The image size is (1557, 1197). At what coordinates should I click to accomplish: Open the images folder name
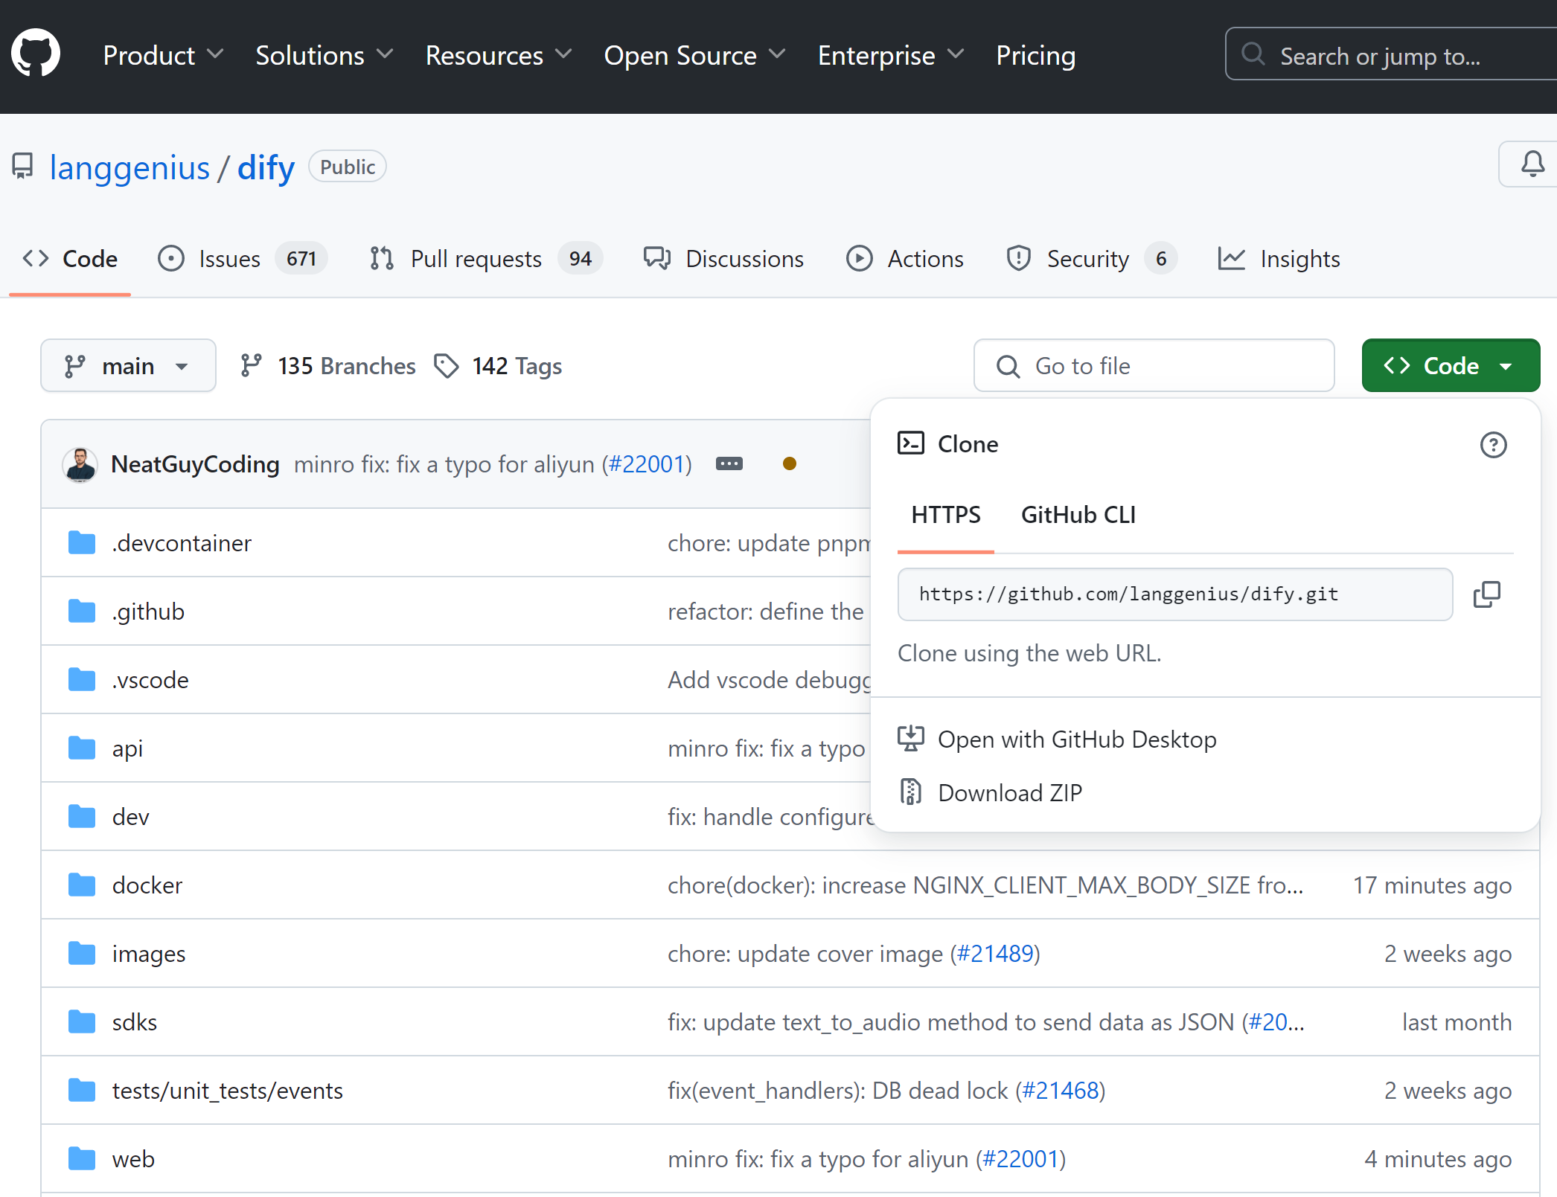click(x=149, y=954)
